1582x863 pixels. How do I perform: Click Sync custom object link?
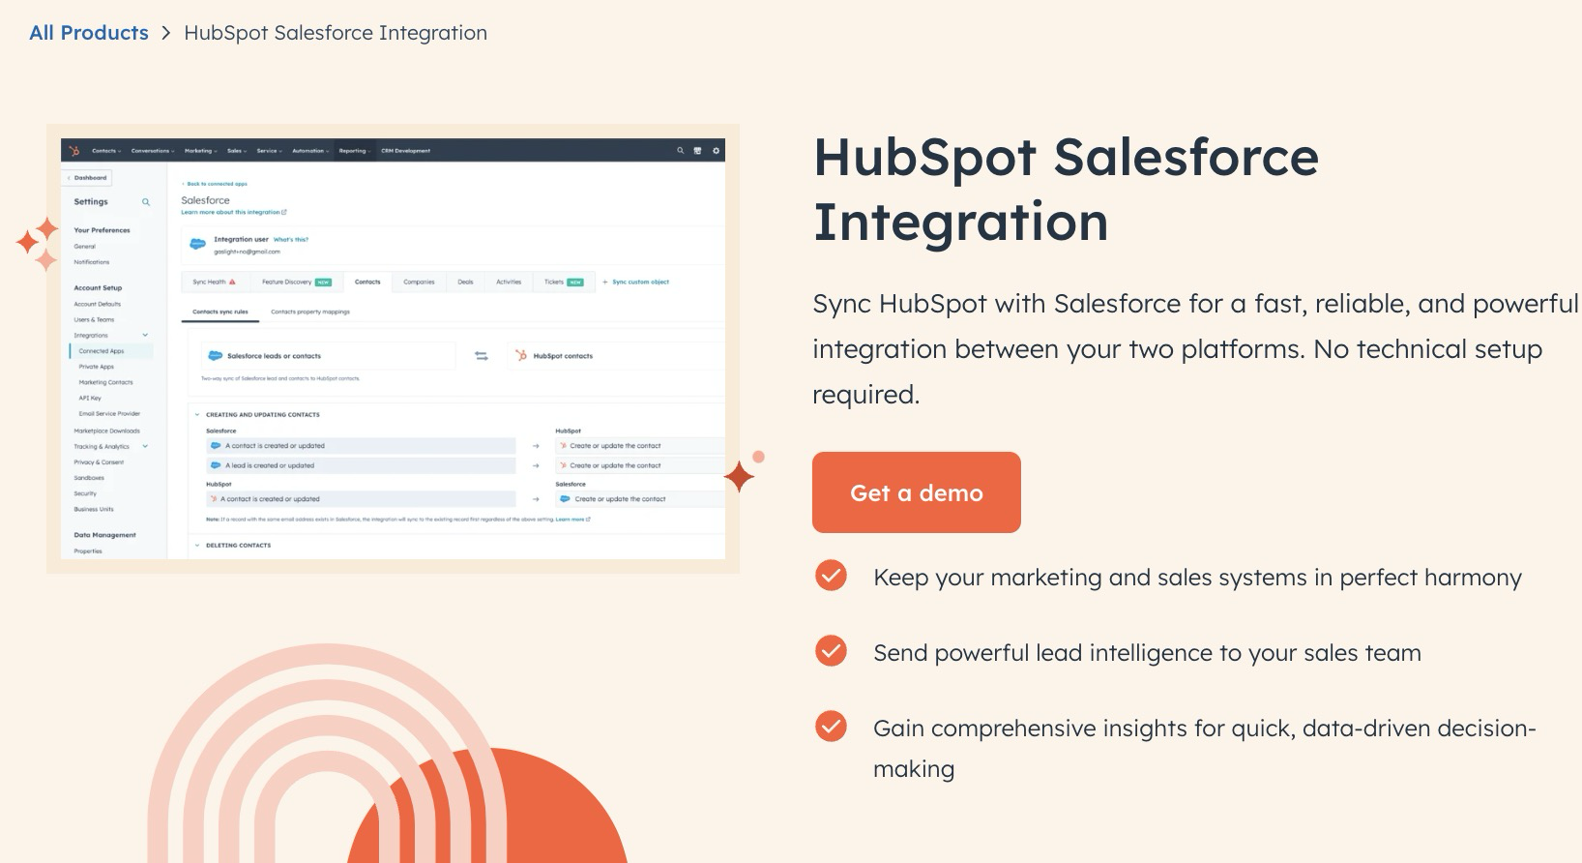tap(639, 283)
